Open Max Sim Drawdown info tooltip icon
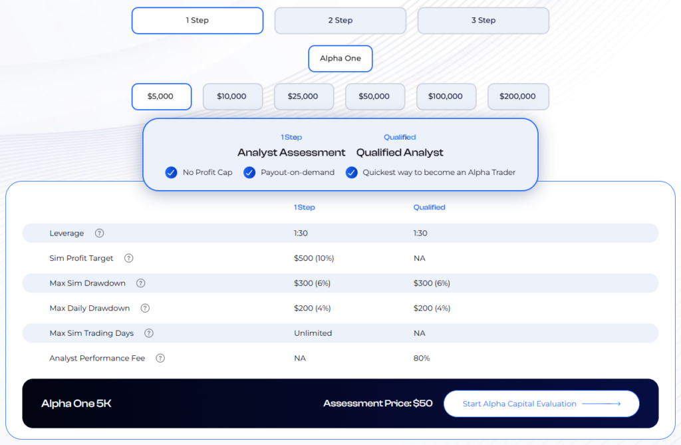The image size is (681, 445). point(141,283)
